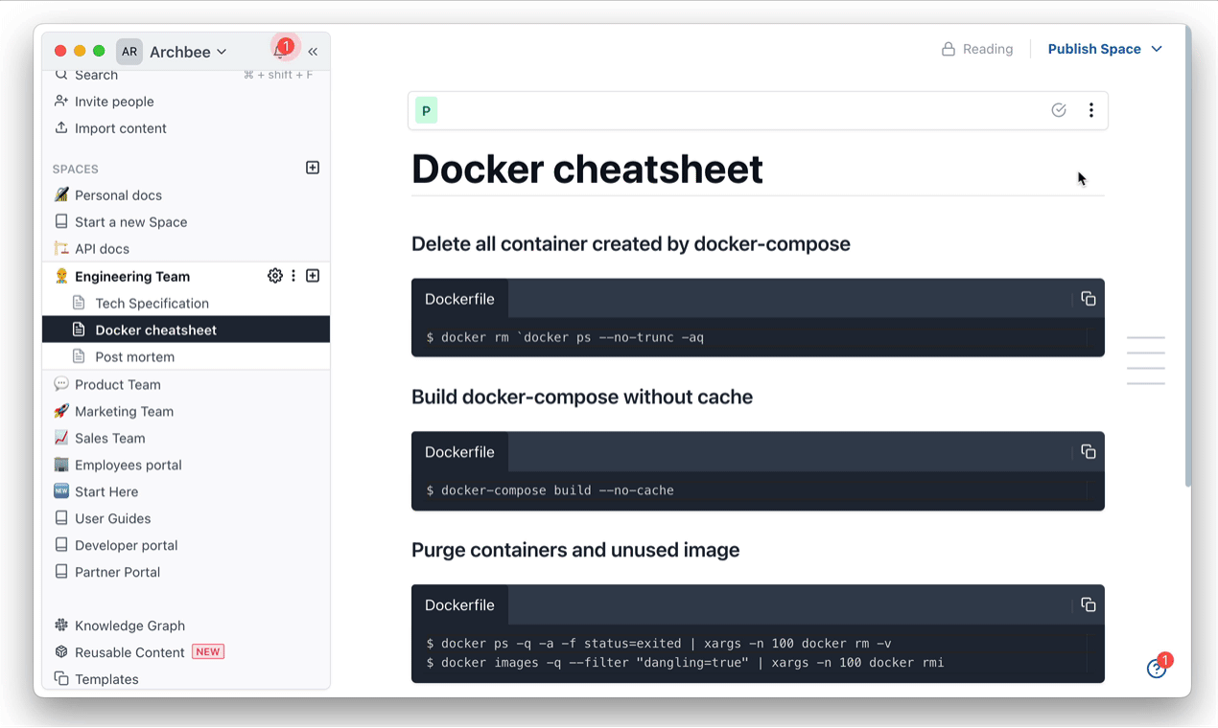Open the help question mark button

pyautogui.click(x=1158, y=669)
